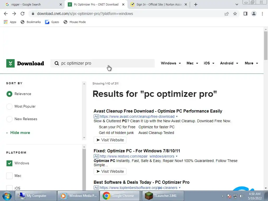
Task: Click the taskbar clock showing 4:50 AM
Action: 255,196
